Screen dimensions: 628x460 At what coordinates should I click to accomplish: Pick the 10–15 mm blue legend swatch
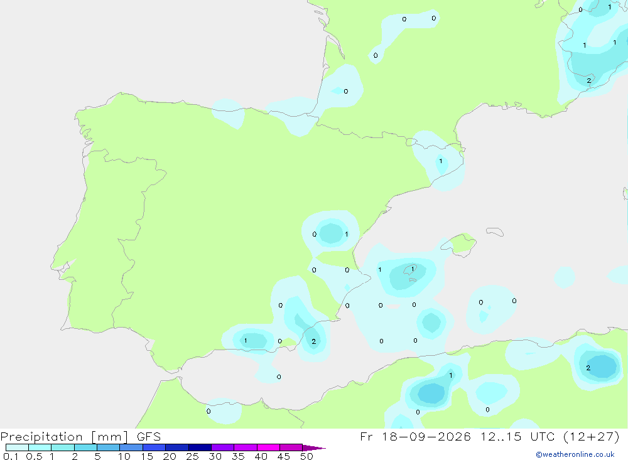(131, 447)
